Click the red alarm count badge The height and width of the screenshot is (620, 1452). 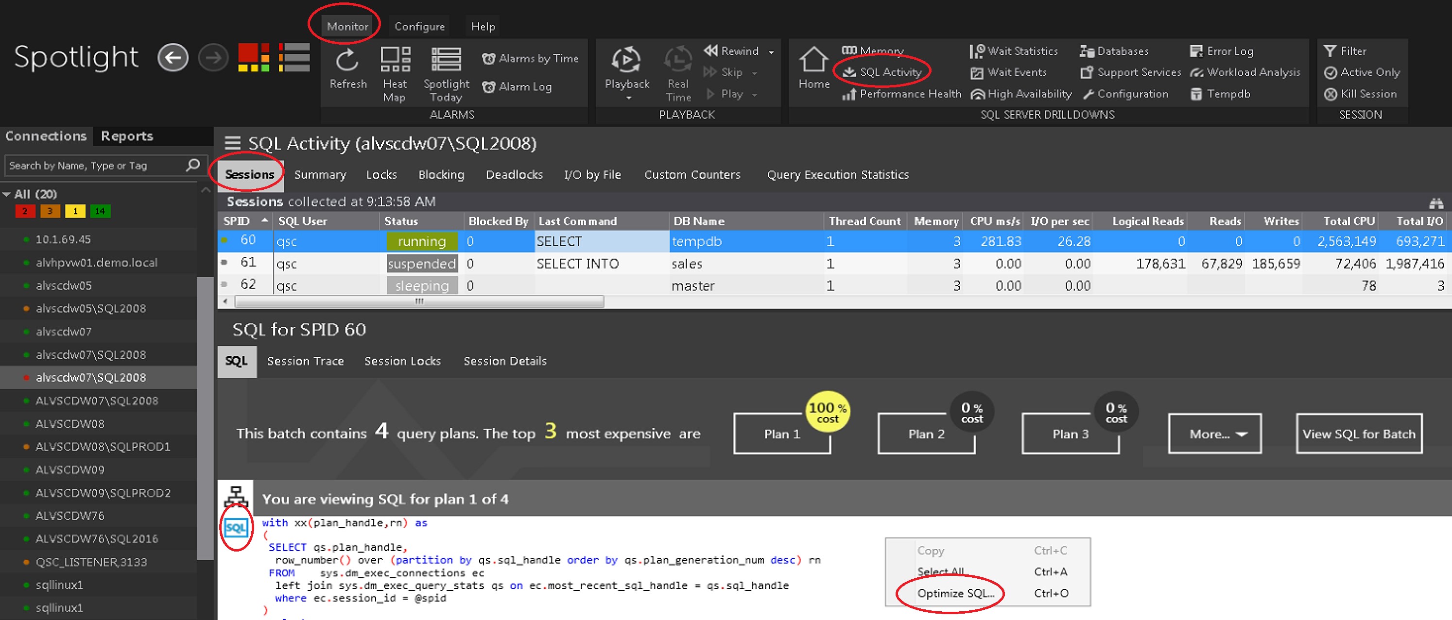[x=25, y=211]
